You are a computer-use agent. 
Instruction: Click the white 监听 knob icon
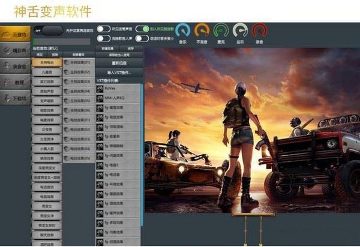click(240, 31)
